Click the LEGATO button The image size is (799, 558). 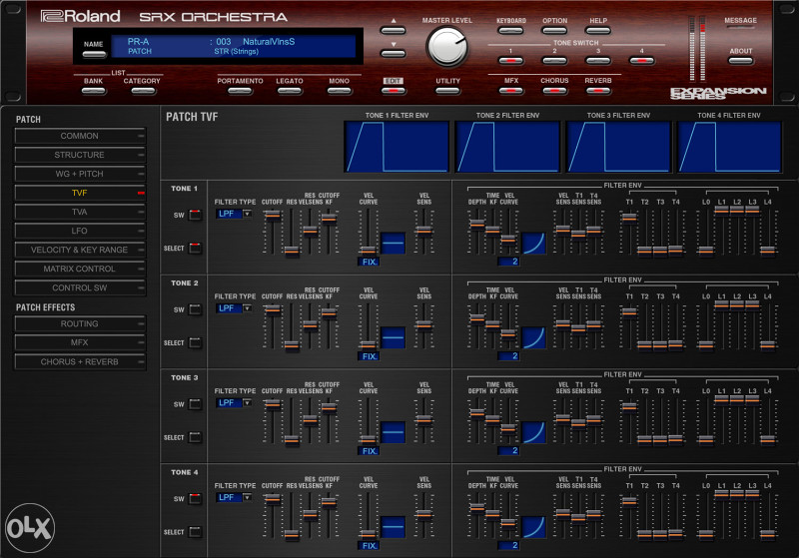tap(290, 91)
